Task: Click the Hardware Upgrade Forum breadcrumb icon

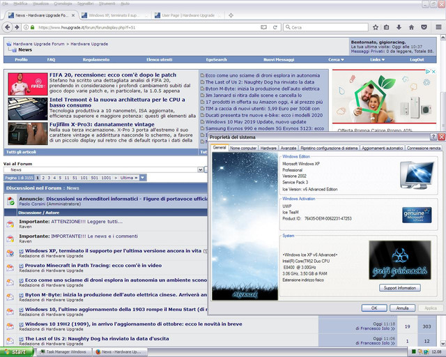Action: coord(9,44)
